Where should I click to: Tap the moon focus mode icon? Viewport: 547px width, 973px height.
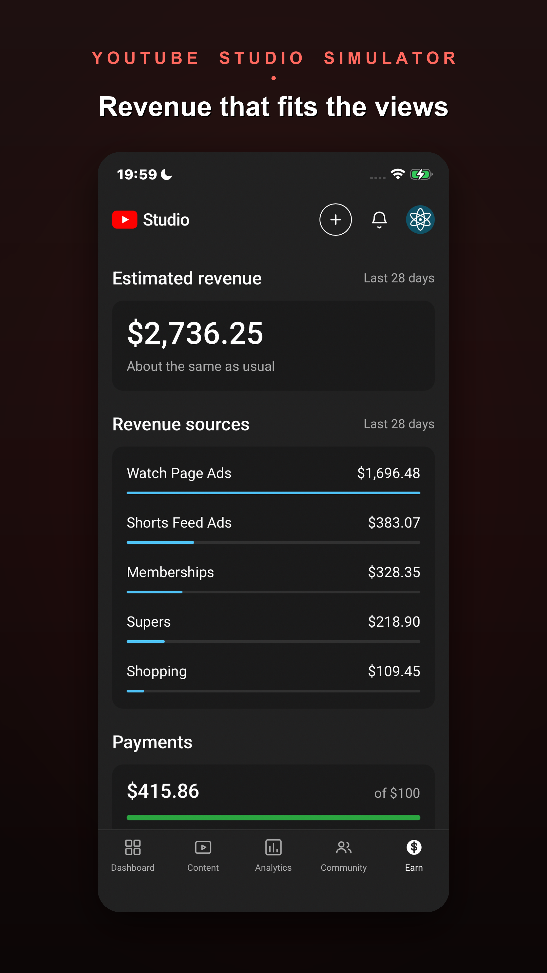coord(166,174)
